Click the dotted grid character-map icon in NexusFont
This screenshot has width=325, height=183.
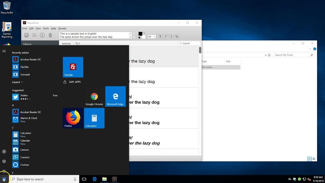34,35
